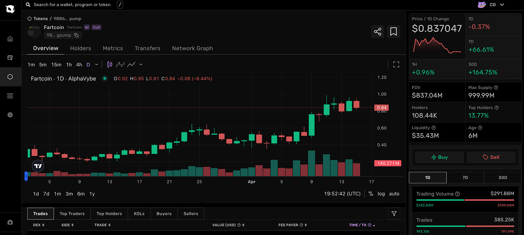Sort by FEE PAYER column
The height and width of the screenshot is (235, 524).
(292, 225)
